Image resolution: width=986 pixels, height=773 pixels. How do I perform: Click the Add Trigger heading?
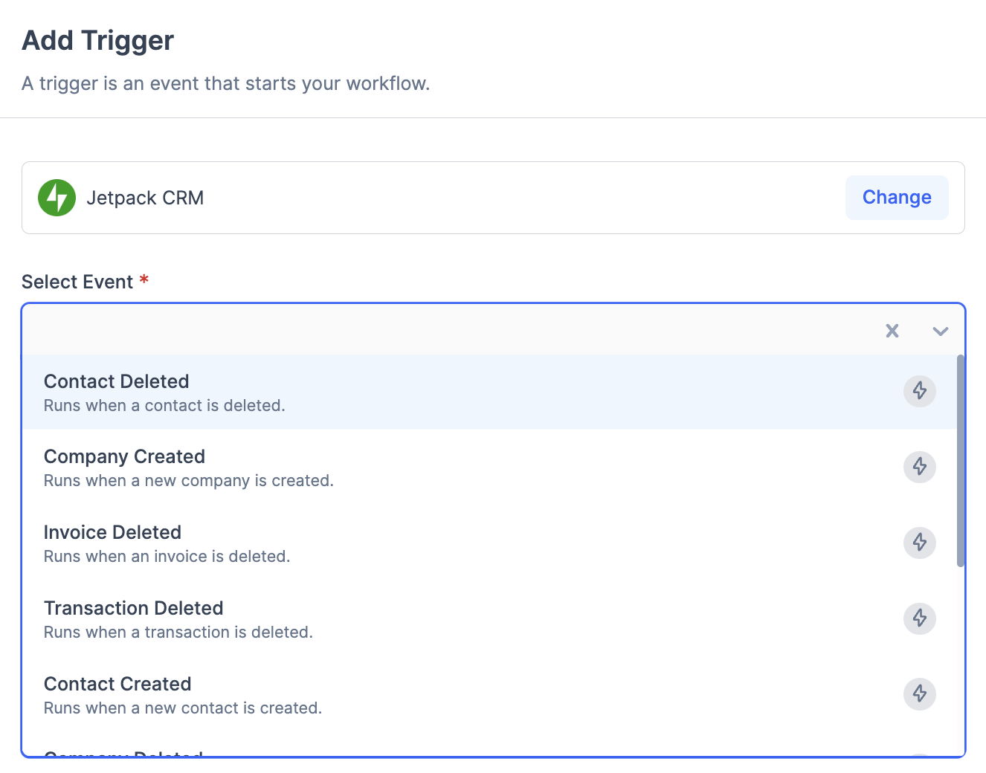coord(98,41)
